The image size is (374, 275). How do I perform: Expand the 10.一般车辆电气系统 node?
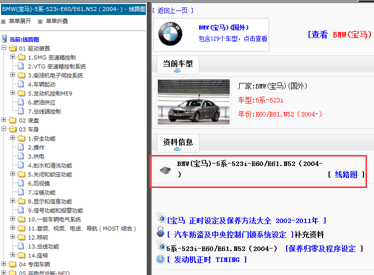tap(13, 218)
